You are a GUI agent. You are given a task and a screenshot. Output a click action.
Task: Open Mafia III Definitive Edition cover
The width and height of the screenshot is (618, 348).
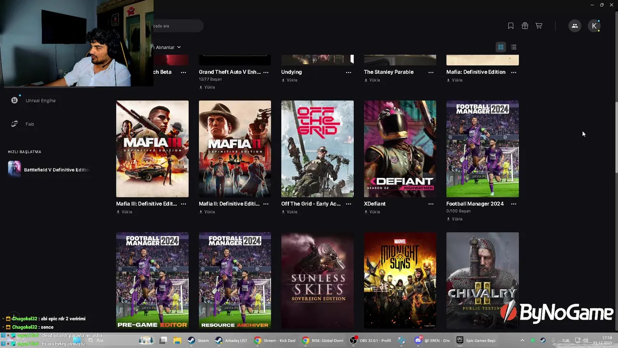[x=153, y=149]
